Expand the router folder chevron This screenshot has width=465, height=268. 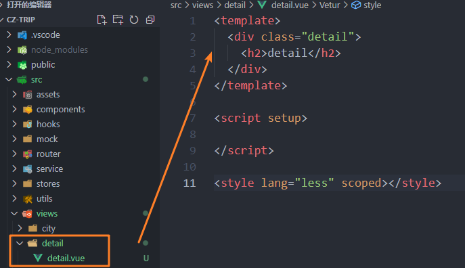[x=14, y=154]
